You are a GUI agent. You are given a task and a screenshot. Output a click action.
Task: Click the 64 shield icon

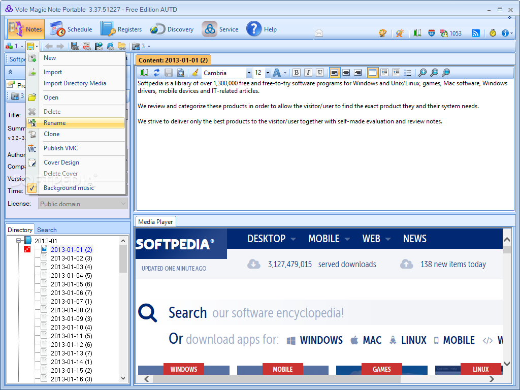point(431,33)
